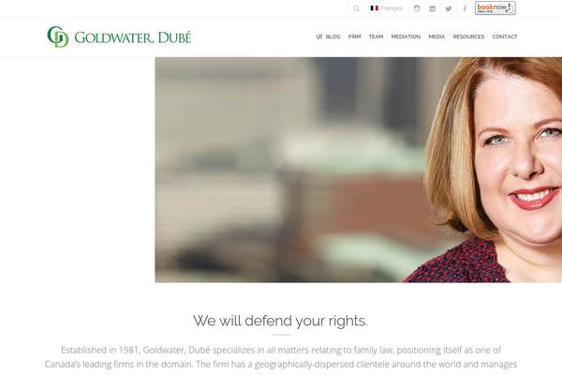Click the "We will defend your rights." heading

[280, 321]
